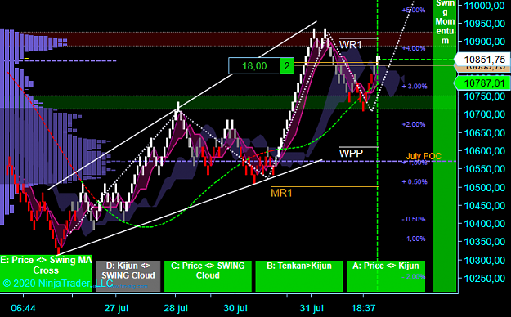Image resolution: width=511 pixels, height=317 pixels.
Task: Click the 'B: Tenkan>Kijun' signal box
Action: click(299, 276)
